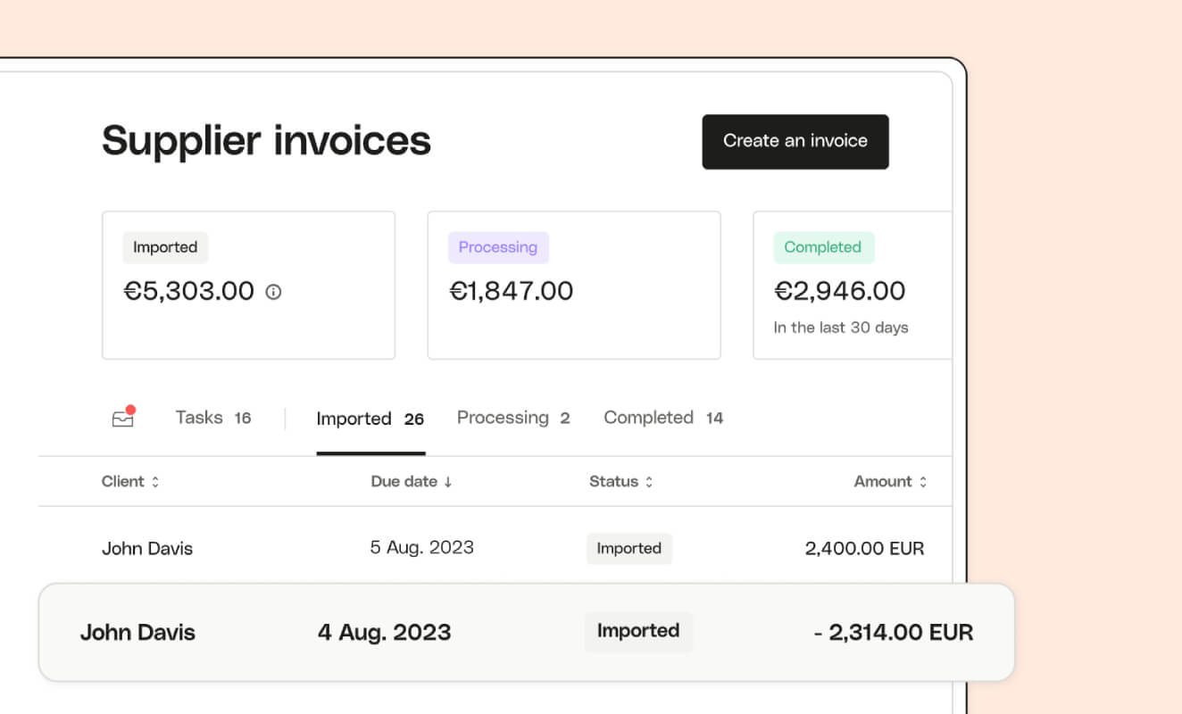1182x714 pixels.
Task: Click the €5,303.00 imported amount
Action: tap(189, 291)
